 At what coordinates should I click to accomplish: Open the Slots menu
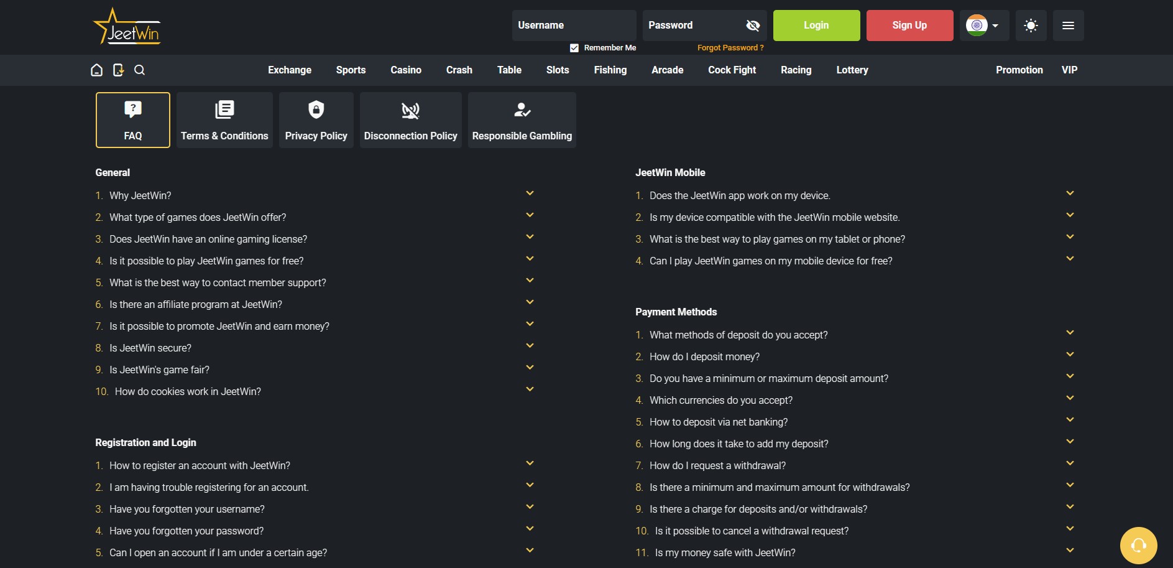click(558, 70)
